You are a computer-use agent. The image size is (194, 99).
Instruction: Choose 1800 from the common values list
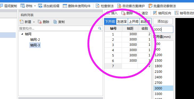coord(163,66)
